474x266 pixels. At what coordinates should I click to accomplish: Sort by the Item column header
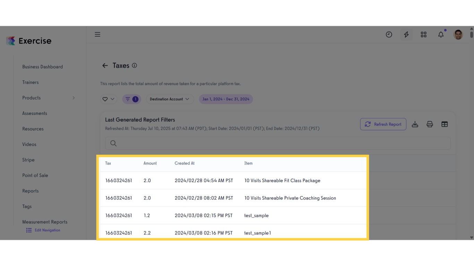coord(248,163)
